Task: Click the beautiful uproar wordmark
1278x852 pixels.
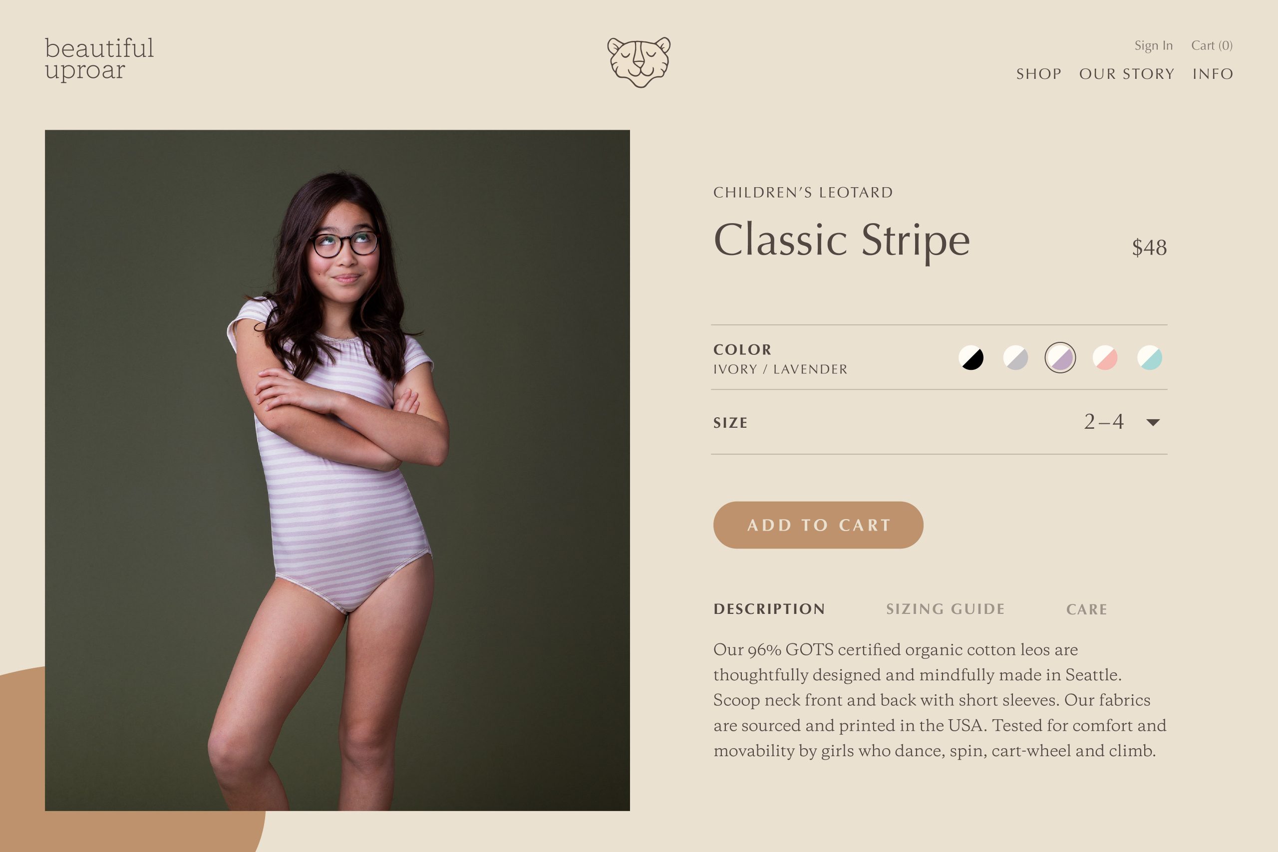Action: click(99, 59)
